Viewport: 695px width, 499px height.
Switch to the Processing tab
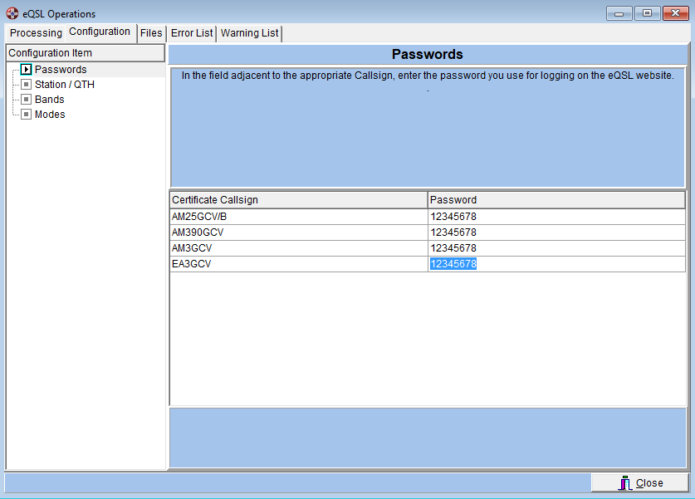pyautogui.click(x=36, y=33)
